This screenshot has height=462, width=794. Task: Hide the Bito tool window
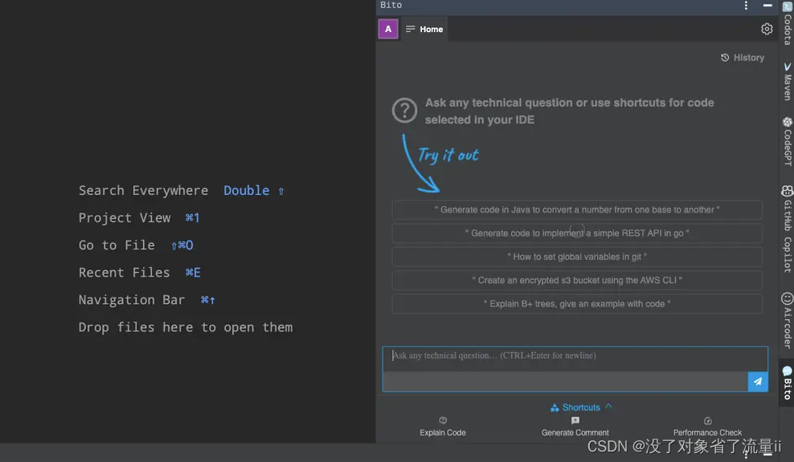tap(767, 5)
